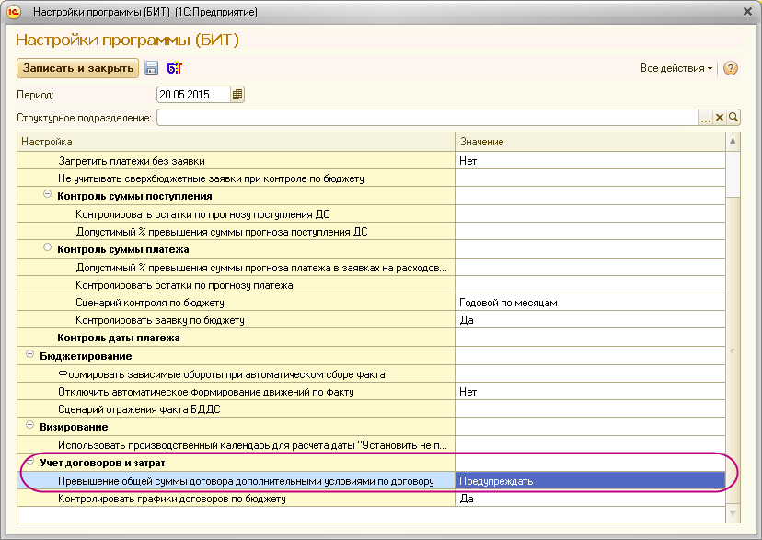Click the Период date input field
762x540 pixels.
pos(193,94)
